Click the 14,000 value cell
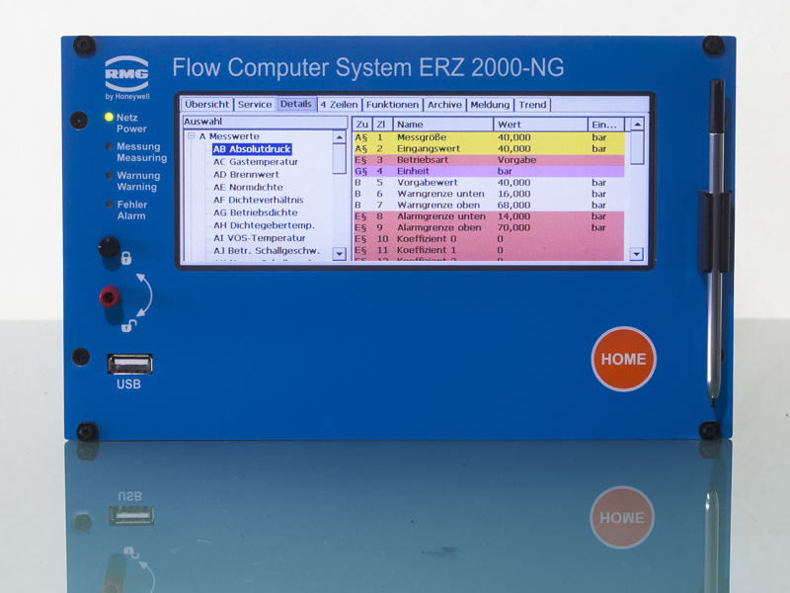790x593 pixels. tap(513, 216)
